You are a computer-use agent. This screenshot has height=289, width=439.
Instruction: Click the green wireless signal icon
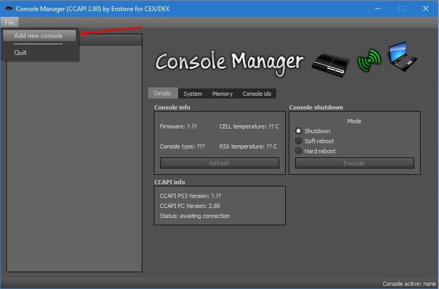369,60
